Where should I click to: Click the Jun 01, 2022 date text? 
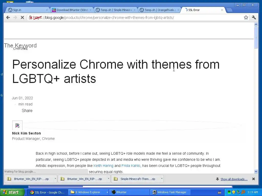(x=23, y=98)
